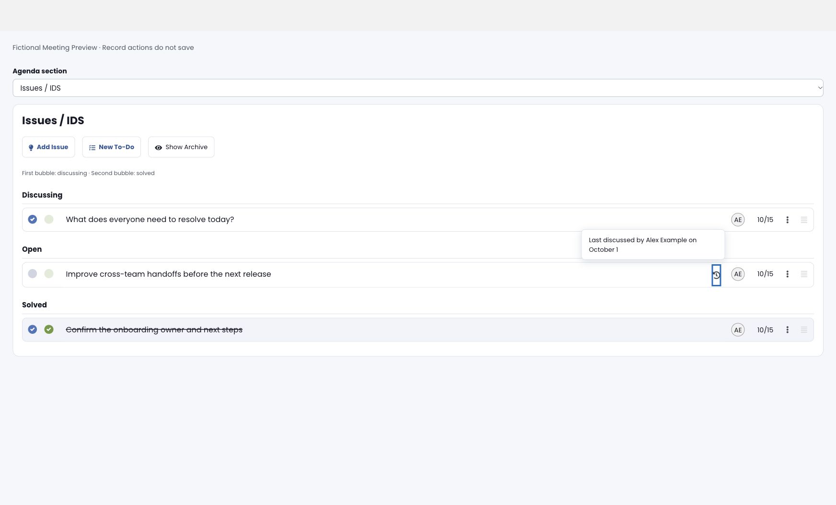Click the AE avatar on 'Confirm the onboarding owner' issue
The image size is (836, 505).
click(x=738, y=330)
